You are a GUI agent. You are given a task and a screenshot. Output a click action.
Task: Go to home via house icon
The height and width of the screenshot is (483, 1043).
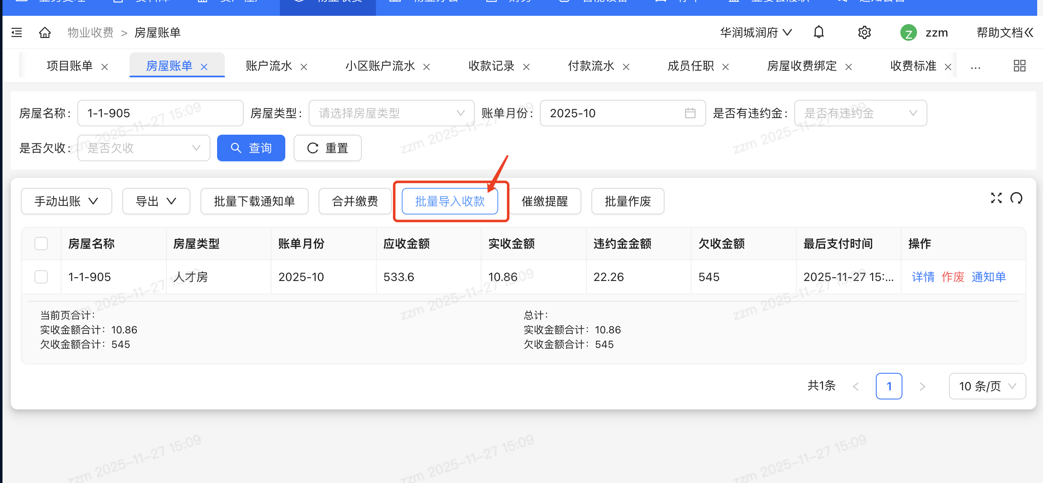coord(45,32)
